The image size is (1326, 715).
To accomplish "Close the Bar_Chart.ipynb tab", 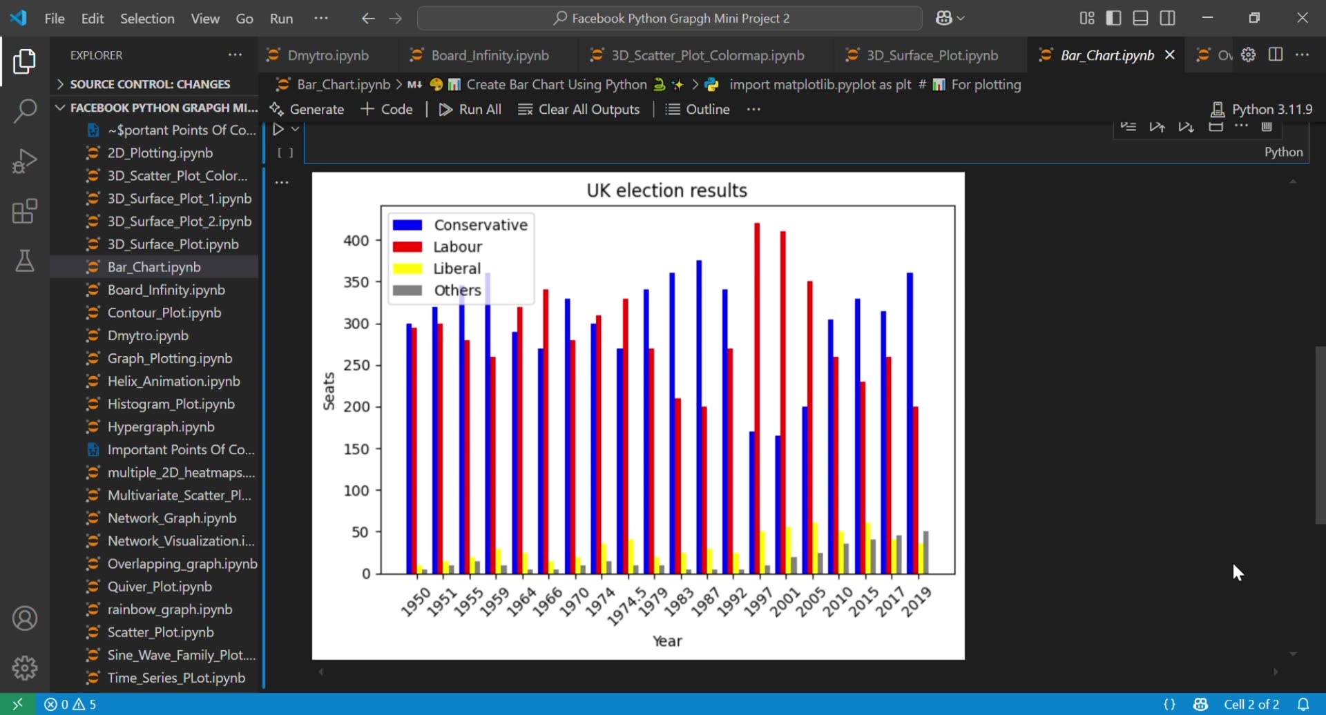I will (1170, 55).
